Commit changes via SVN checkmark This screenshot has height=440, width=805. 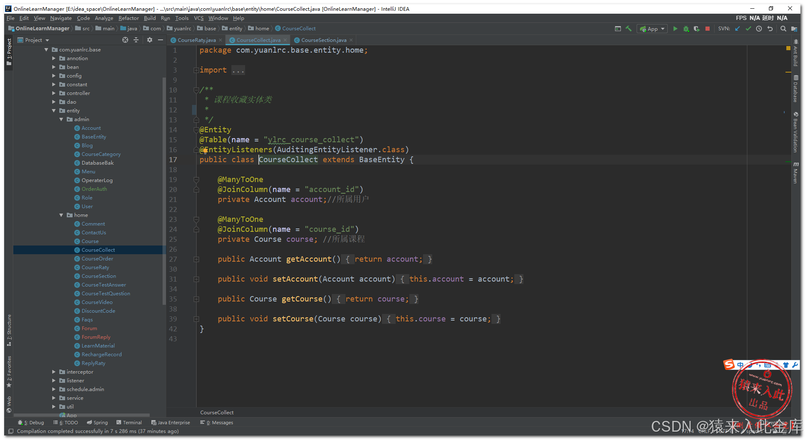pyautogui.click(x=748, y=29)
